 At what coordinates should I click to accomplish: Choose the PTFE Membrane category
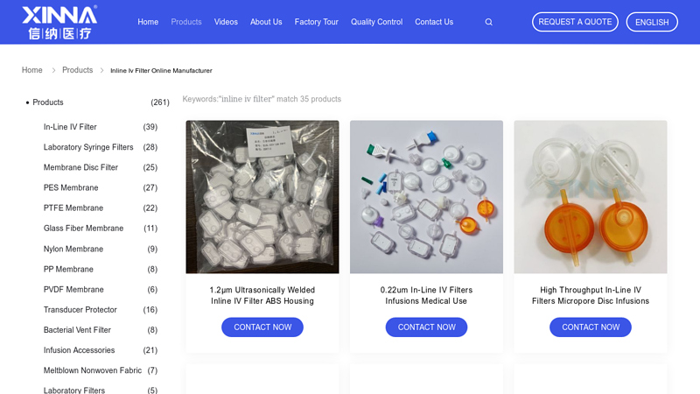tap(73, 208)
